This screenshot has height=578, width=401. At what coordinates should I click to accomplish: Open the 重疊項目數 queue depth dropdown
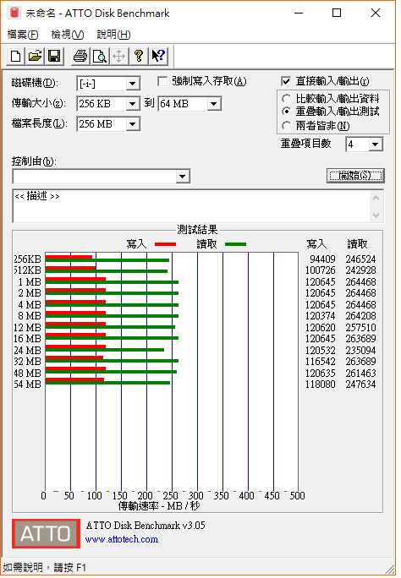pyautogui.click(x=375, y=144)
